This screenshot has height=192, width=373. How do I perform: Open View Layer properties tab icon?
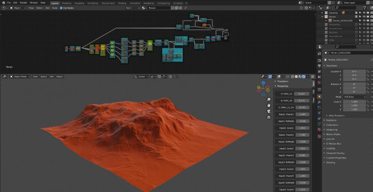(x=319, y=71)
